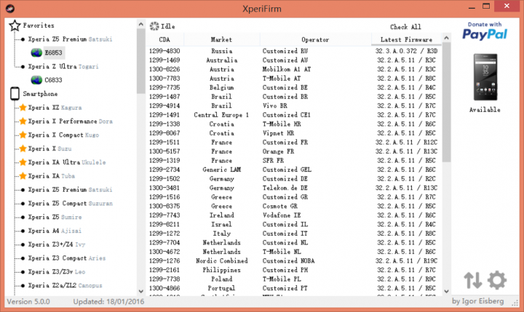This screenshot has height=312, width=524.
Task: Select the Vodafone IE row
Action: [x=294, y=215]
